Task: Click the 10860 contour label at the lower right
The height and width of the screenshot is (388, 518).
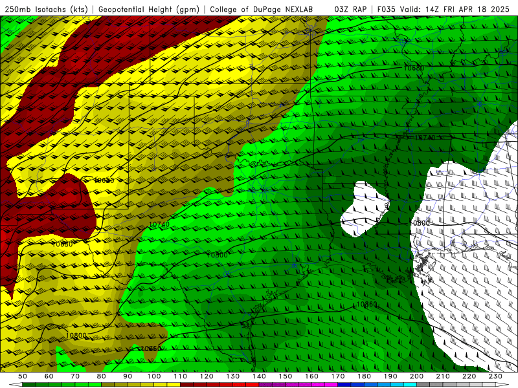Action: click(366, 304)
